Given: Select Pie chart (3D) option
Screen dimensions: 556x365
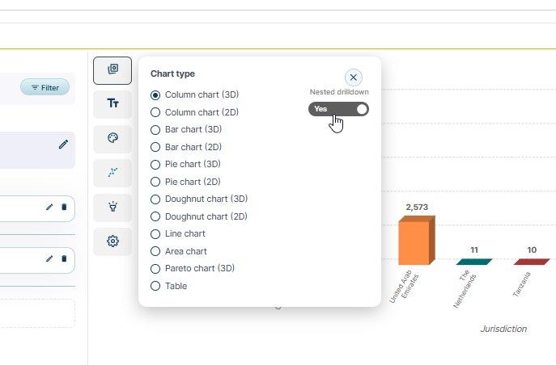Looking at the screenshot, I should coord(155,164).
